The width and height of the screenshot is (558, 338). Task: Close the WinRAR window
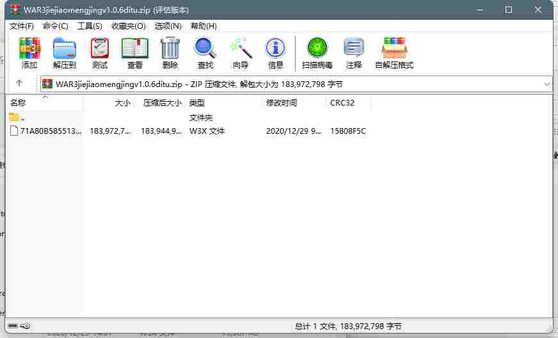tap(538, 10)
